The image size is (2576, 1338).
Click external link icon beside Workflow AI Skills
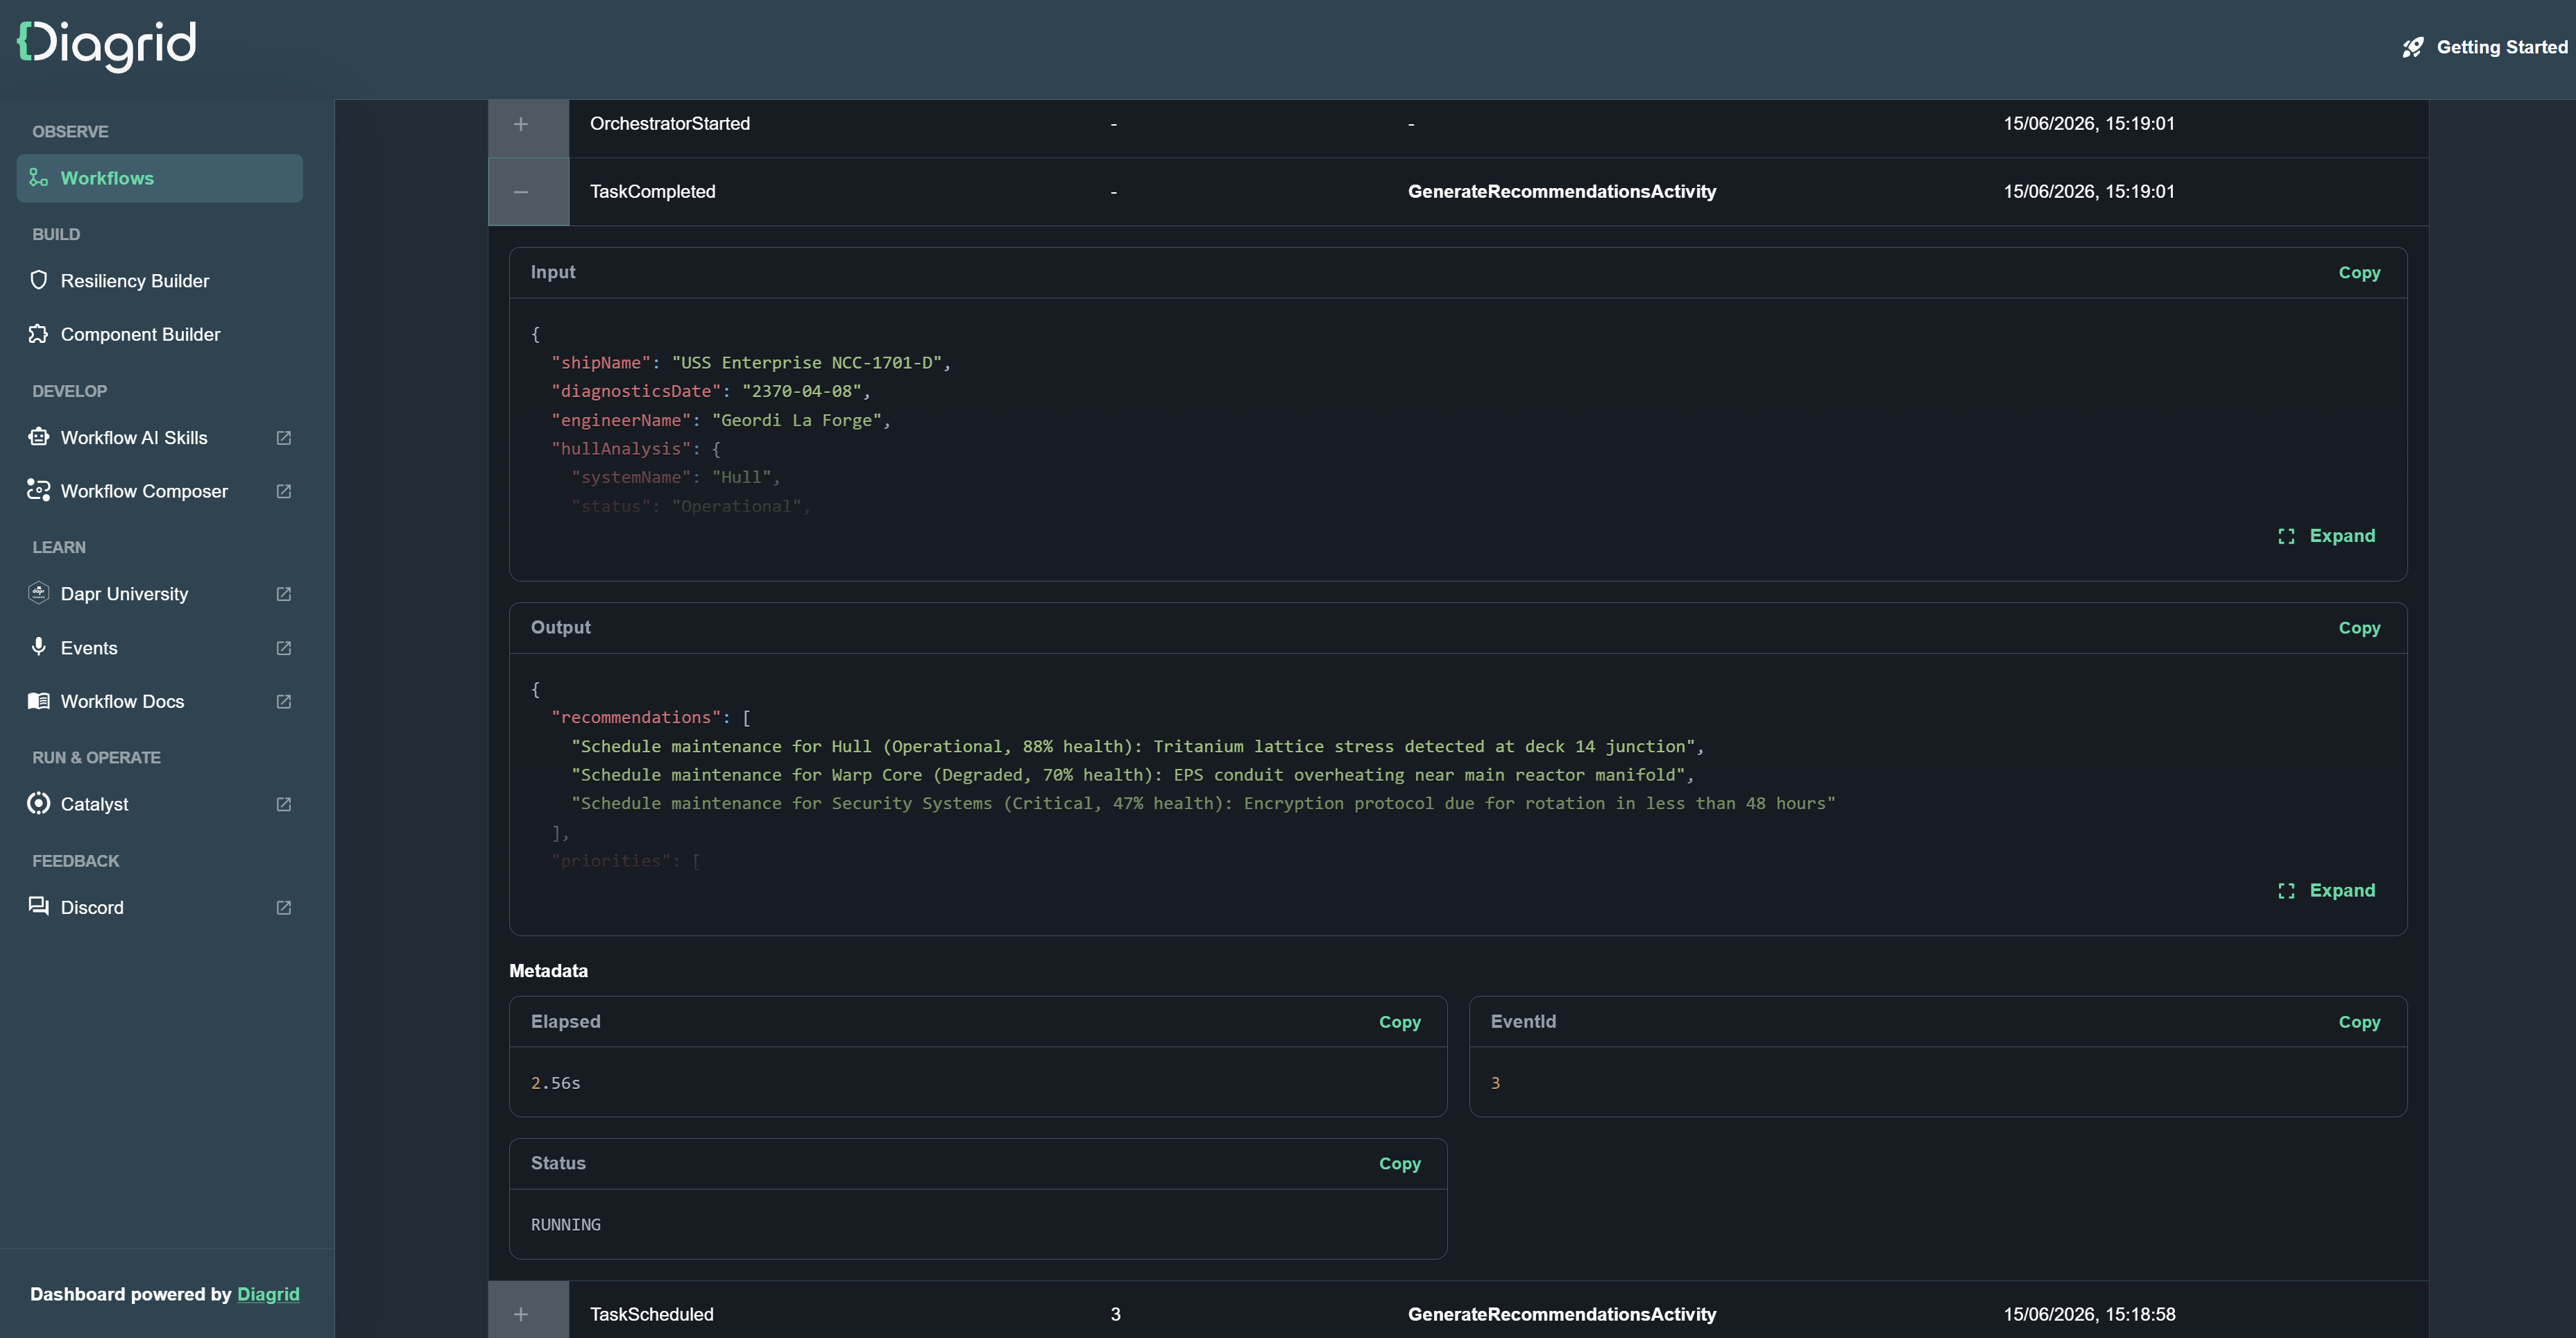[x=284, y=438]
